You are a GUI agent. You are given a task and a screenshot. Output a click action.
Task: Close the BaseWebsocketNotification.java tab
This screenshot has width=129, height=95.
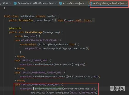point(56,3)
